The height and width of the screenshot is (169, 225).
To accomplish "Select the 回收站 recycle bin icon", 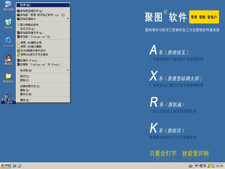I will [8, 23].
